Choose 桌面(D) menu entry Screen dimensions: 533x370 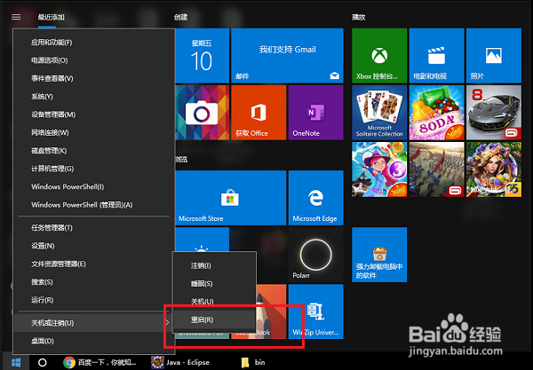point(94,341)
